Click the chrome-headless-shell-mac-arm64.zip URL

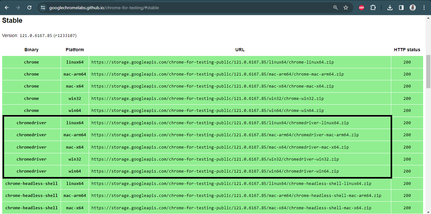click(x=236, y=196)
